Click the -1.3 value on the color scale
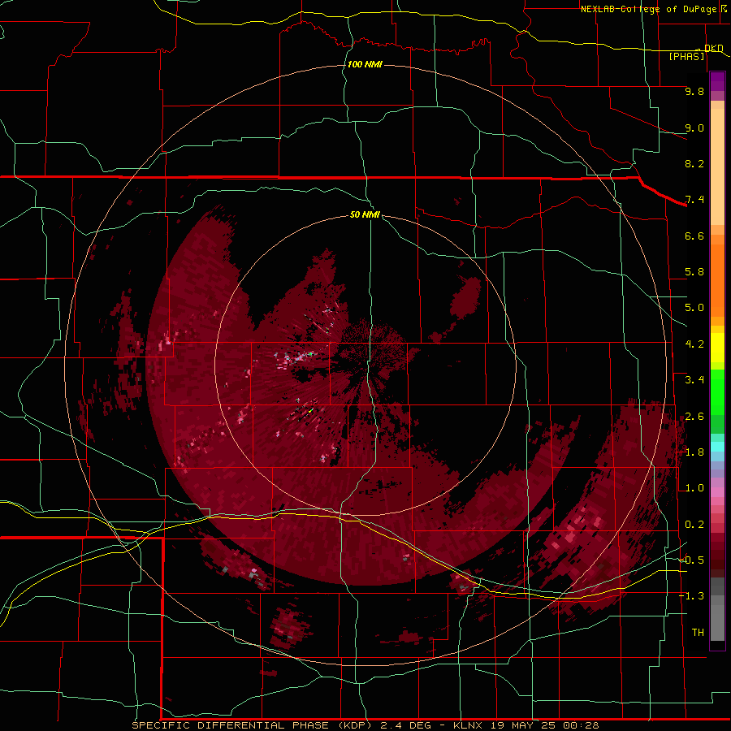 (691, 596)
